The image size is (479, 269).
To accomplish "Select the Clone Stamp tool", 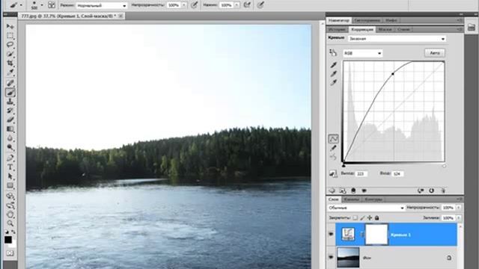I will click(10, 102).
